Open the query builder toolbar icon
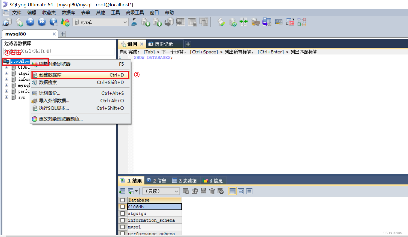 290,22
